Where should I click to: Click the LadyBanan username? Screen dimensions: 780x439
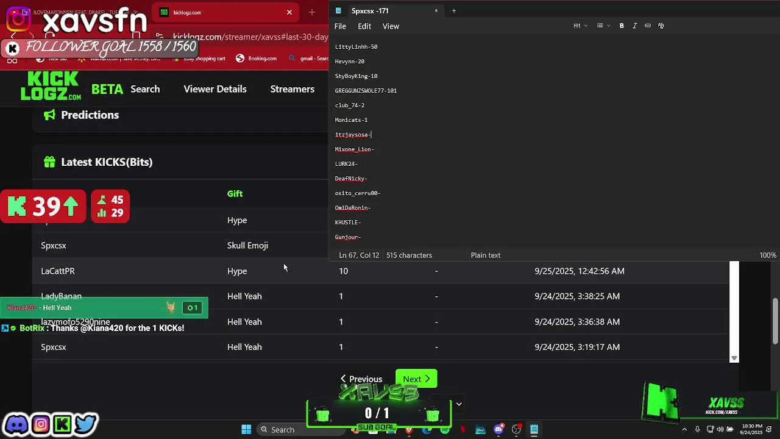click(61, 296)
